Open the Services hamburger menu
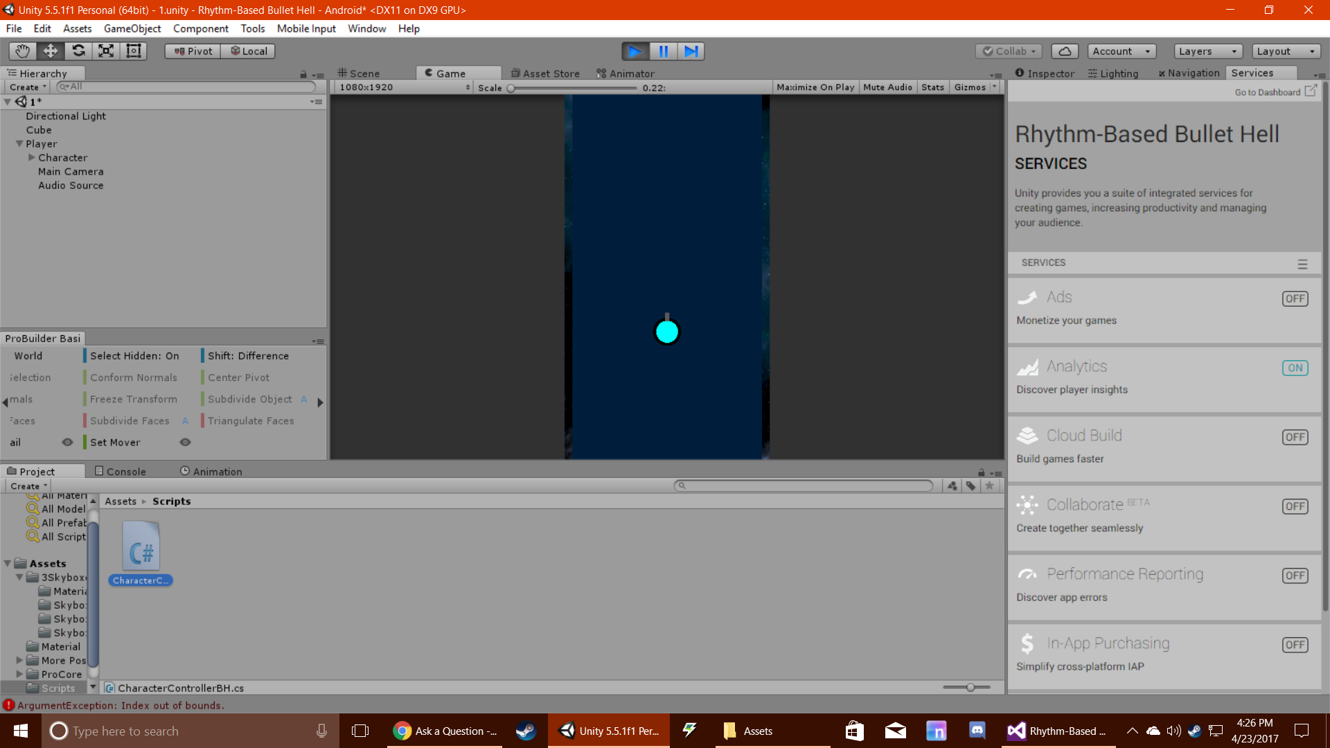 click(x=1302, y=264)
